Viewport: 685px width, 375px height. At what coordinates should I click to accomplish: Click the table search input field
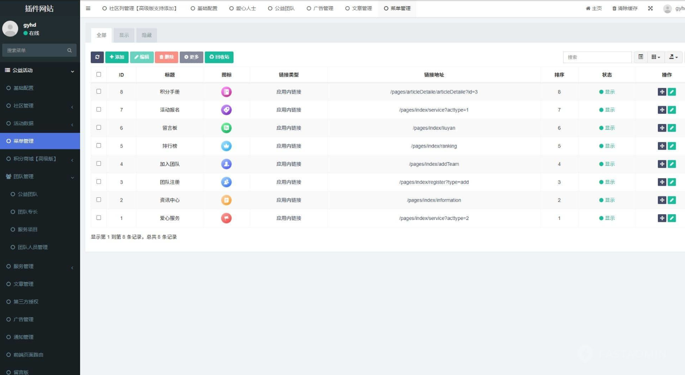pos(597,57)
